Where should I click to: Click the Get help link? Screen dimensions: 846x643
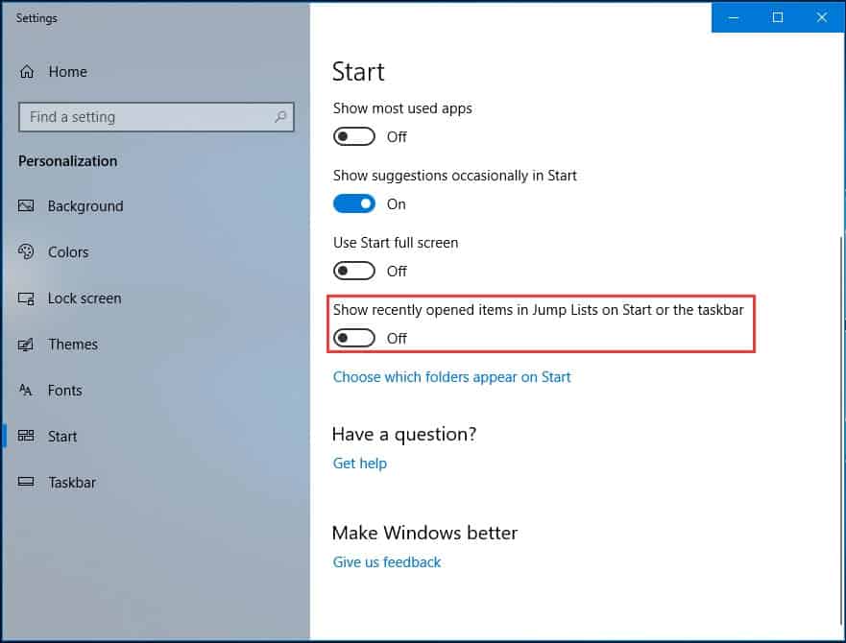pyautogui.click(x=360, y=463)
